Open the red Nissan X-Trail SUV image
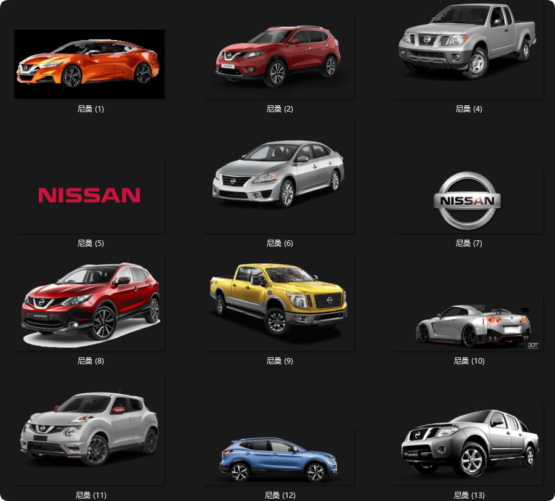This screenshot has height=501, width=555. point(279,57)
